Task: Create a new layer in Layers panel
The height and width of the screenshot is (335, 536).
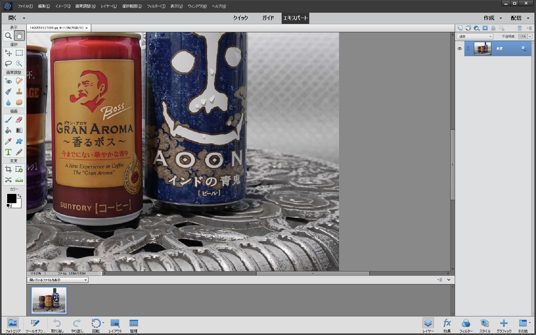Action: (x=460, y=28)
